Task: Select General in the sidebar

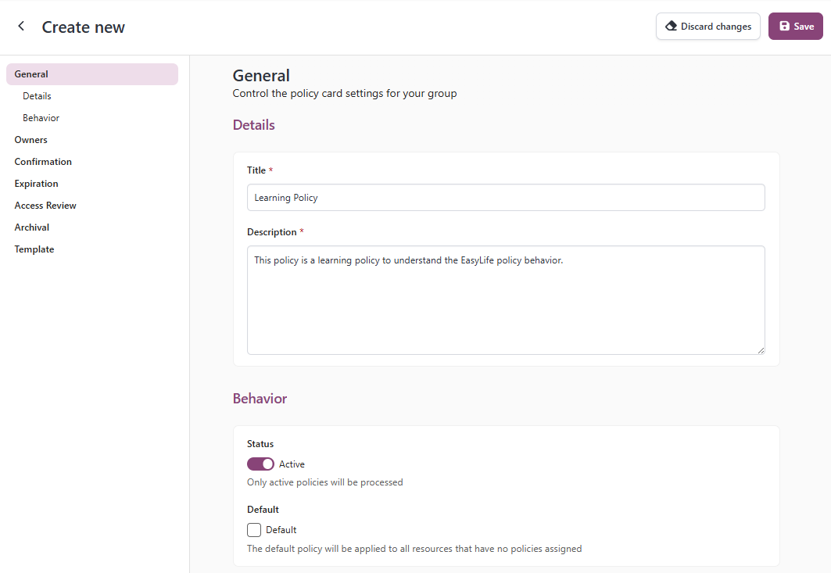Action: pyautogui.click(x=30, y=73)
